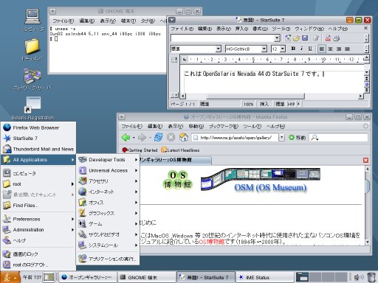Open Firefox ブックマーク menu
The width and height of the screenshot is (378, 283).
click(224, 126)
